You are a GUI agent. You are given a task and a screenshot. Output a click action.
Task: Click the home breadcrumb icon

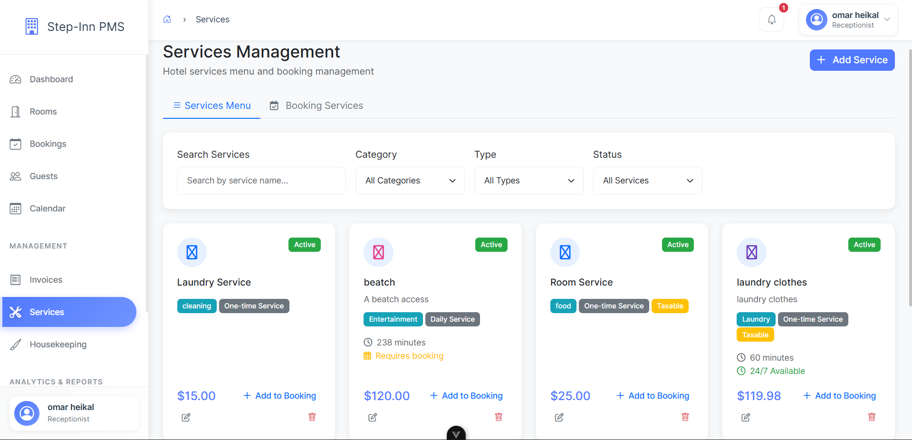(x=167, y=19)
